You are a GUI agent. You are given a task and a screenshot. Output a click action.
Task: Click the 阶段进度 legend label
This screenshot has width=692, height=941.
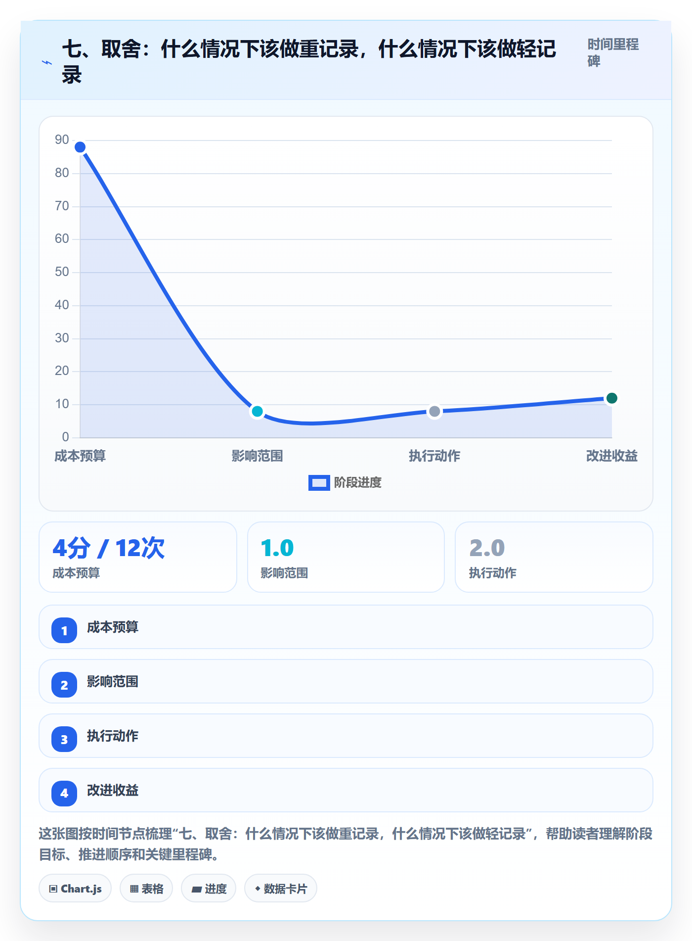[x=357, y=483]
